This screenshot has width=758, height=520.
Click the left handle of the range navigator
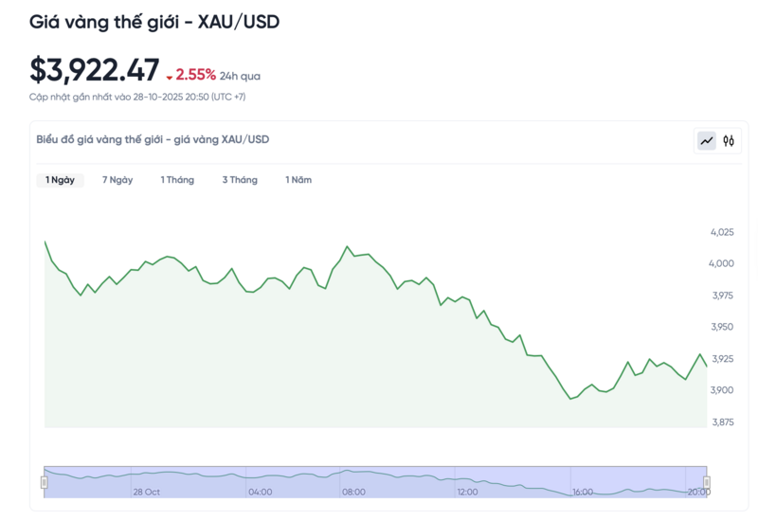(44, 482)
